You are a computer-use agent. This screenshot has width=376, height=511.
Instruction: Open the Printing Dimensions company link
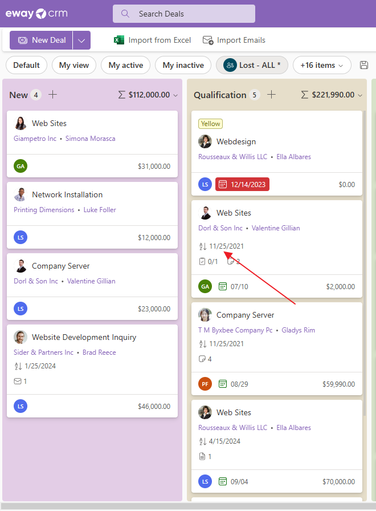tap(44, 210)
